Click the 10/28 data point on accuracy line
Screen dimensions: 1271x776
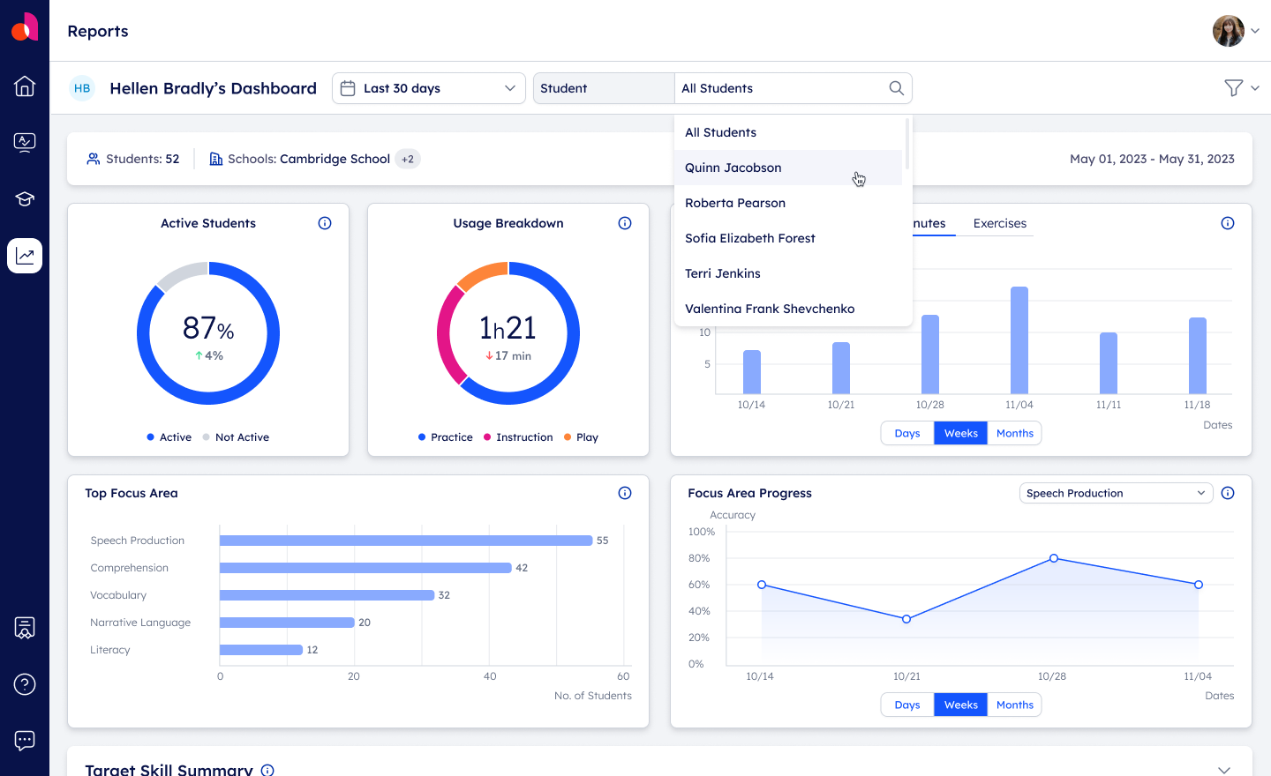(1054, 558)
